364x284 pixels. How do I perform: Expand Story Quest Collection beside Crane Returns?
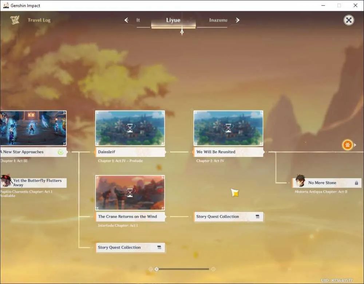pos(229,217)
